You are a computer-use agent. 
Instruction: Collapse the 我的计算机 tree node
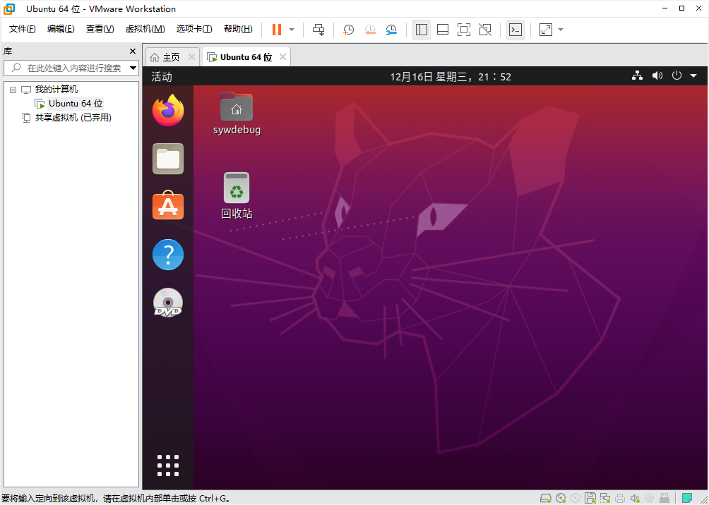pos(13,90)
